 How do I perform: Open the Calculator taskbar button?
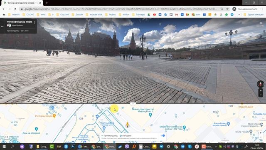[144, 146]
